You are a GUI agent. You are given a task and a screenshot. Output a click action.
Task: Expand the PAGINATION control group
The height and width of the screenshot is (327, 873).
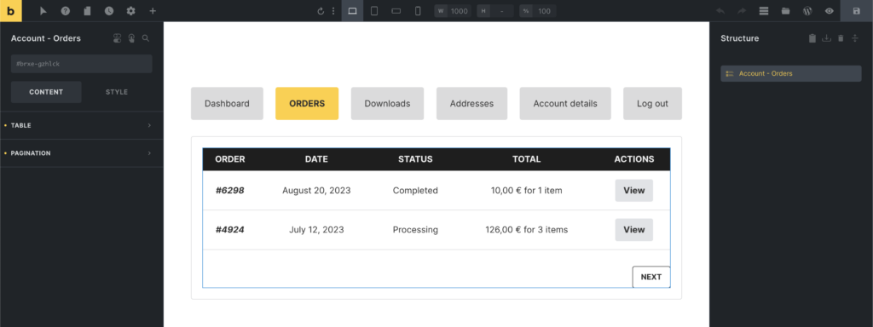click(81, 153)
